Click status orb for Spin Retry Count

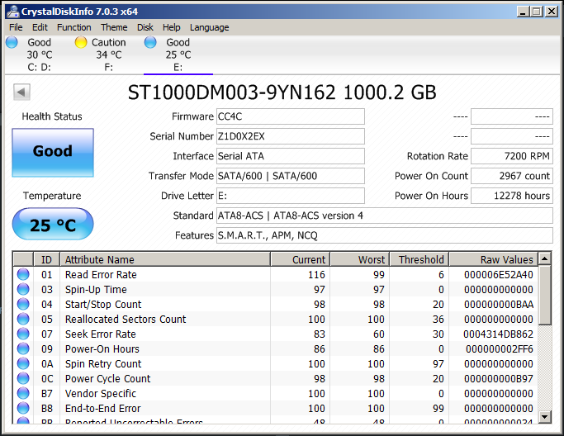pyautogui.click(x=23, y=363)
